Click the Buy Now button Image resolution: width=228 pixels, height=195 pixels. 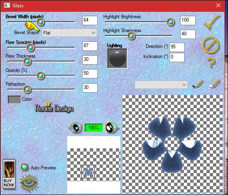click(9, 174)
